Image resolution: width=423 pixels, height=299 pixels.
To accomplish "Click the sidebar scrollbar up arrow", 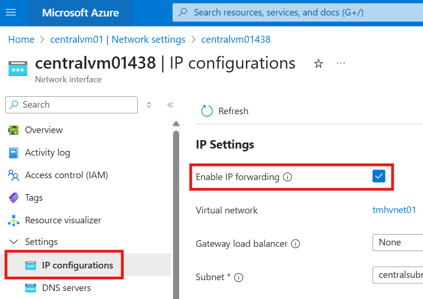I will 176,124.
